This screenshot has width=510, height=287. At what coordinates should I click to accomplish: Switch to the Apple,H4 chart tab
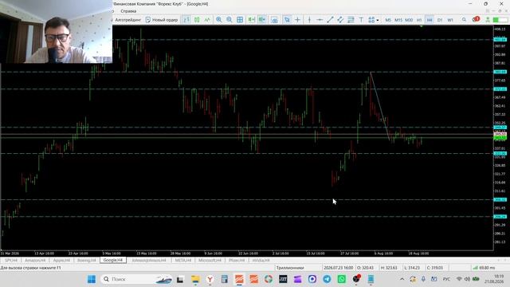tap(61, 261)
